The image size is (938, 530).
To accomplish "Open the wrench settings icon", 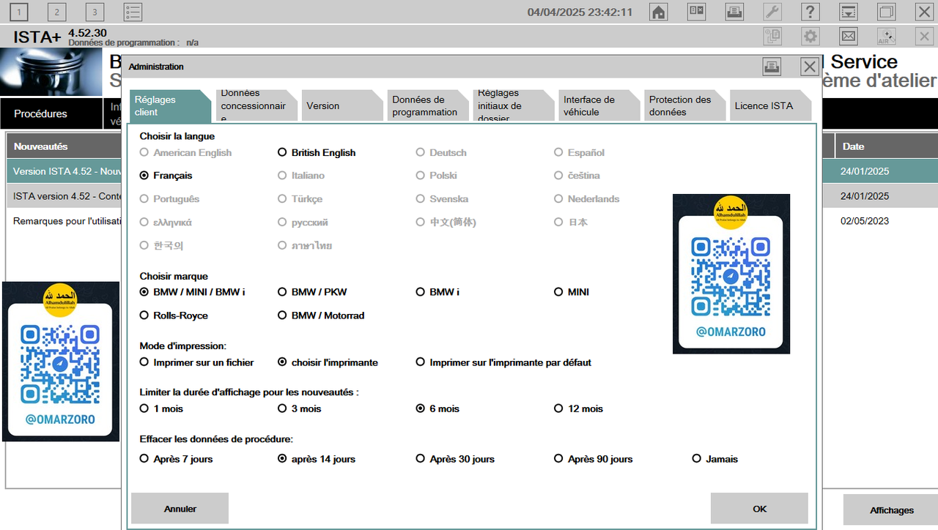I will pos(772,12).
